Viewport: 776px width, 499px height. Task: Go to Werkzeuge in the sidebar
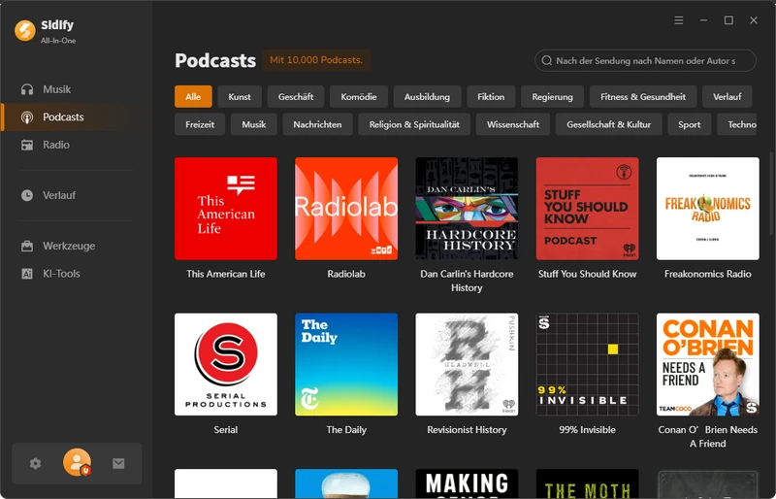(x=69, y=246)
